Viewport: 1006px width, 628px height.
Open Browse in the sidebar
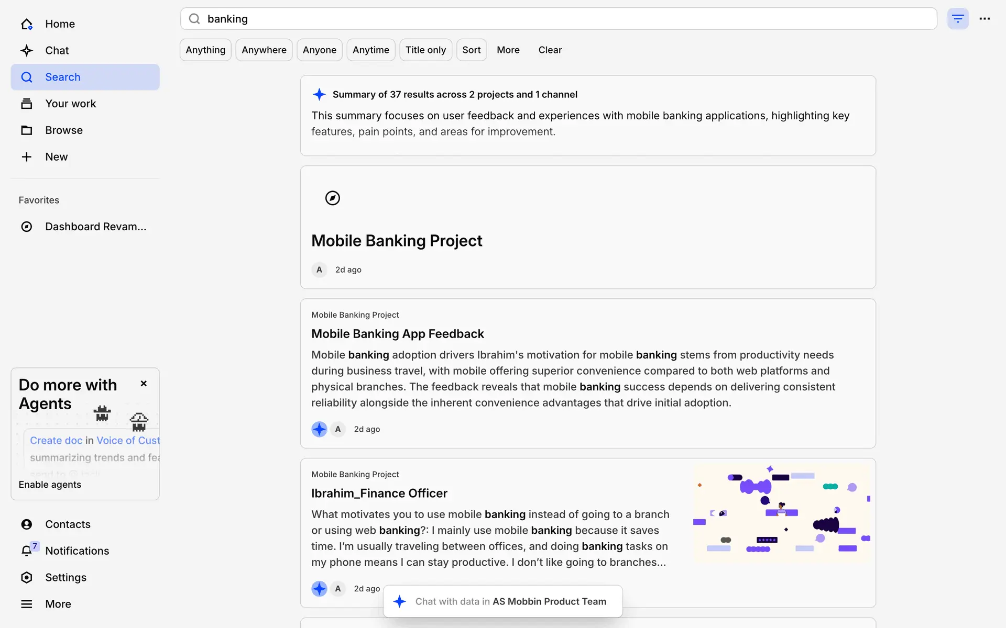[x=63, y=130]
